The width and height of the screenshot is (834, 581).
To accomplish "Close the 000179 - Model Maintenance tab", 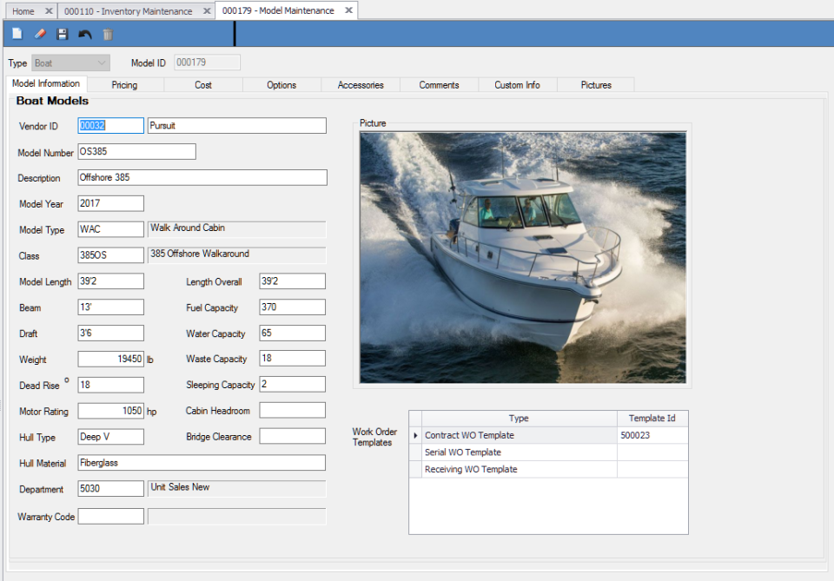I will point(347,11).
